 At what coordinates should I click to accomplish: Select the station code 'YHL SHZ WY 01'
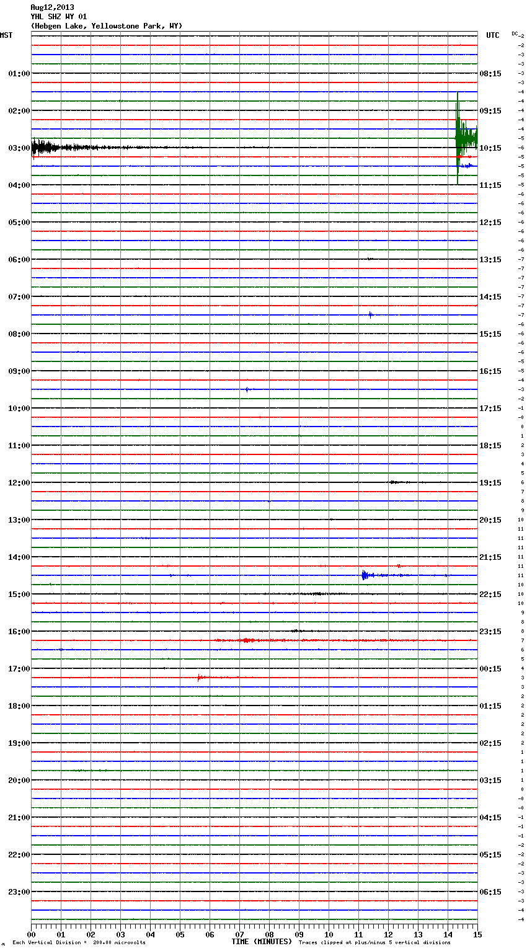(x=59, y=17)
